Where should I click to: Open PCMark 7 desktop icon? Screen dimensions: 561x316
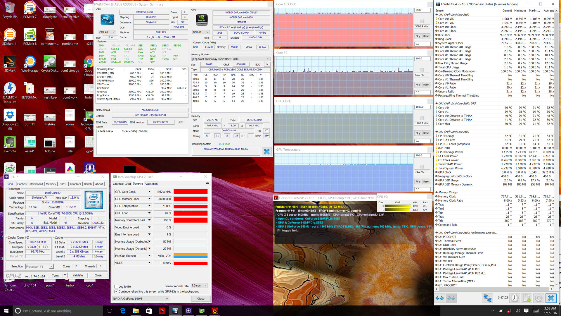(x=30, y=11)
